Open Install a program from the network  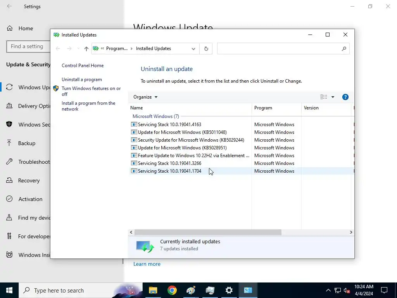click(88, 106)
